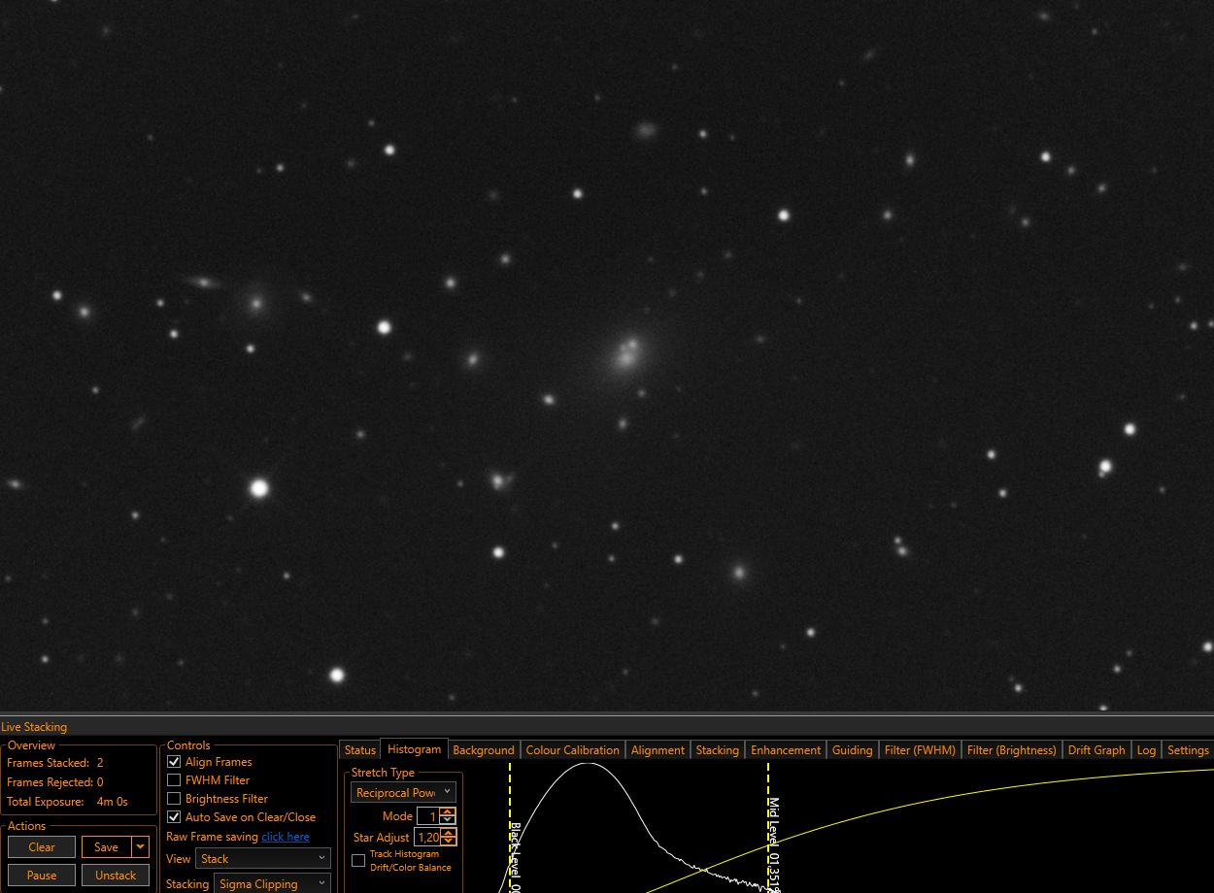Screen dimensions: 1214x893
Task: Switch to the Colour Calibration tab
Action: click(572, 750)
